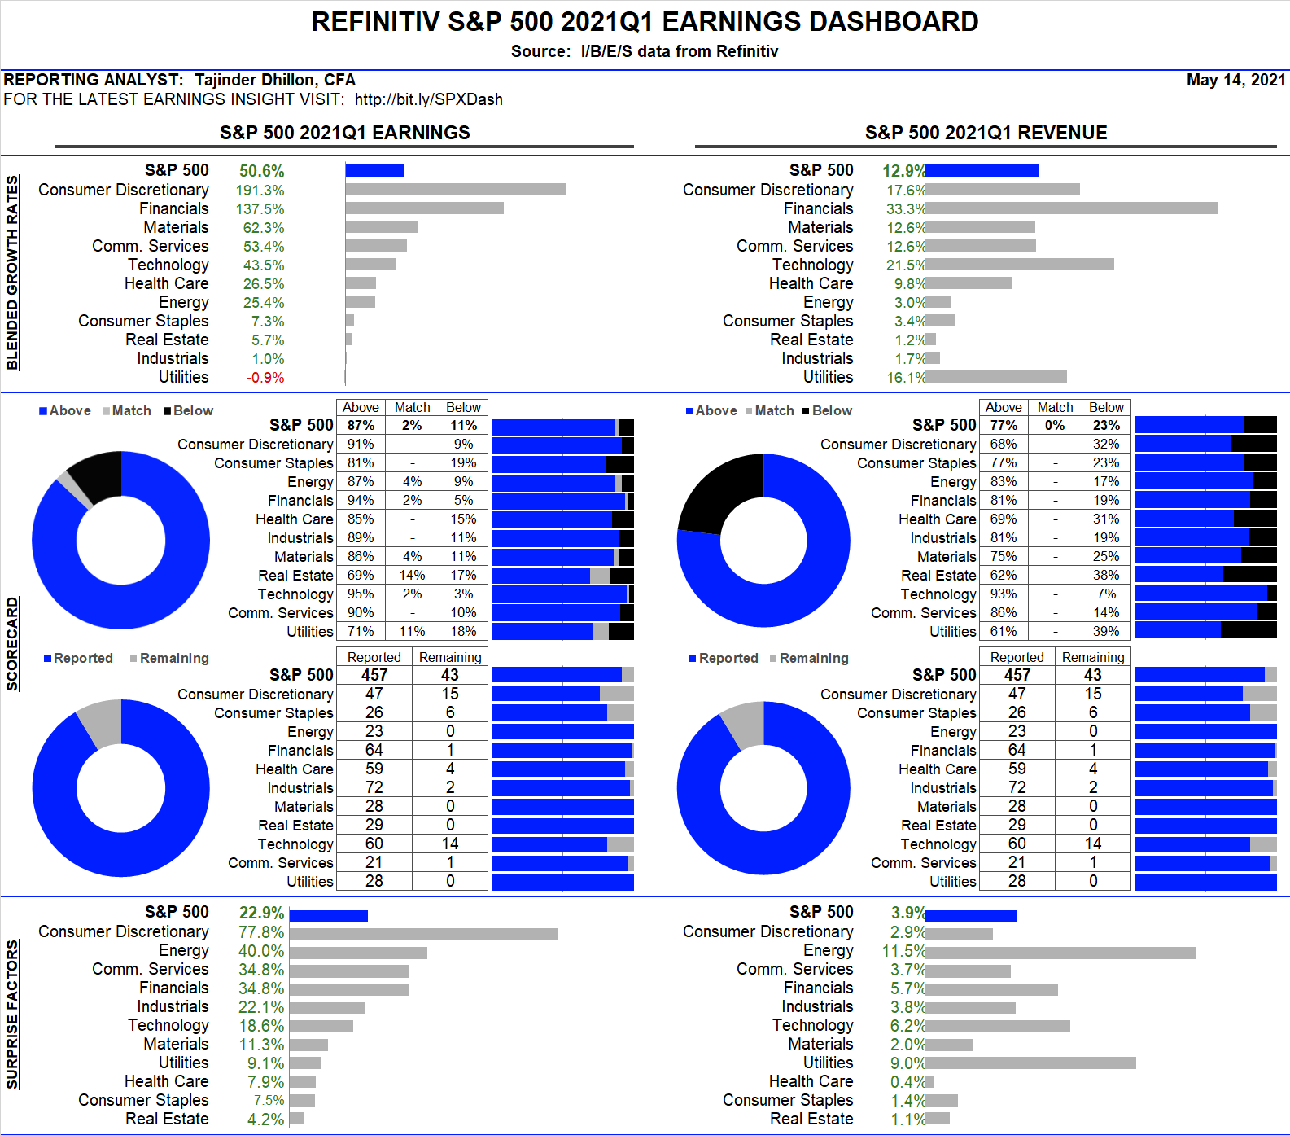Open the bit.ly/SPXDash earnings insight link

coord(428,99)
